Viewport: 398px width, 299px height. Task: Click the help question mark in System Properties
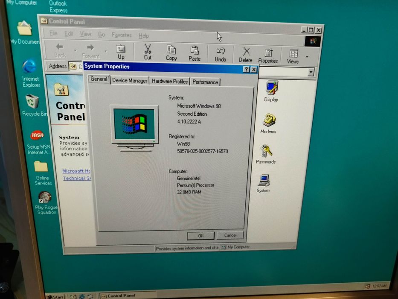[246, 69]
